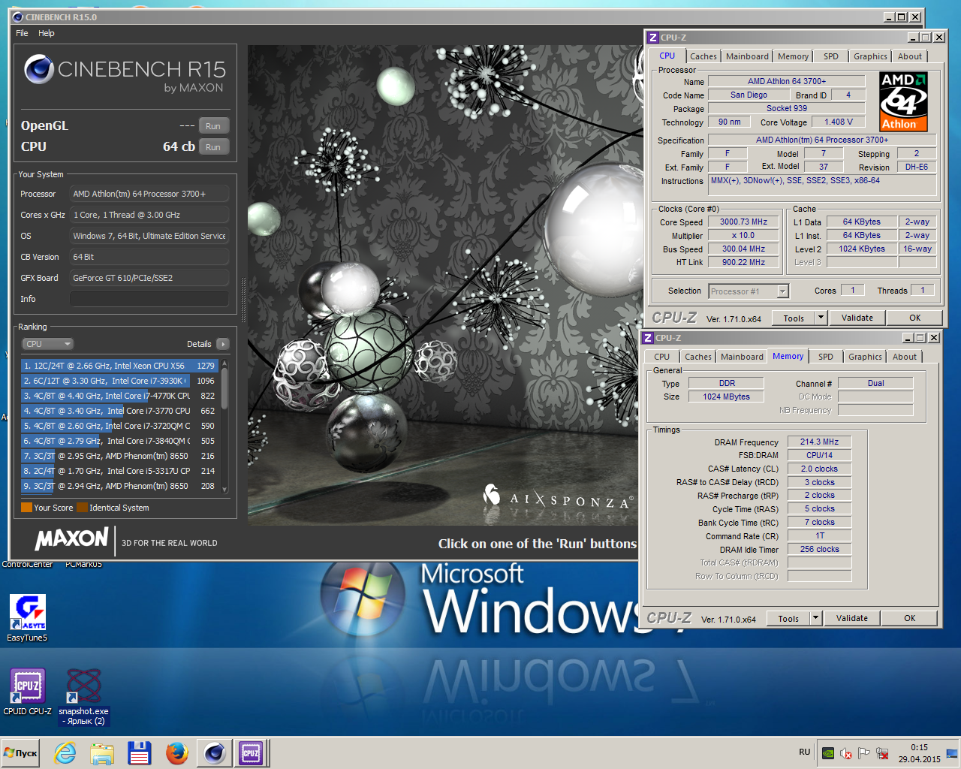Open the File menu in Cinebench

22,33
